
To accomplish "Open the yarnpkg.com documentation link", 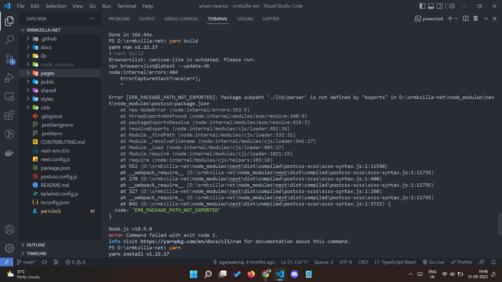I will [x=190, y=241].
